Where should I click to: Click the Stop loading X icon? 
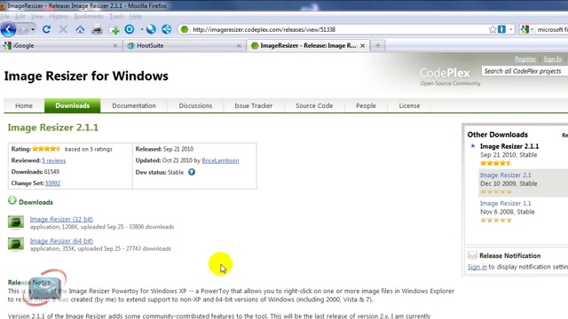(x=63, y=29)
